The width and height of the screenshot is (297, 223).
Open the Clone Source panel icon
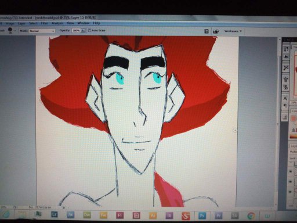[285, 87]
